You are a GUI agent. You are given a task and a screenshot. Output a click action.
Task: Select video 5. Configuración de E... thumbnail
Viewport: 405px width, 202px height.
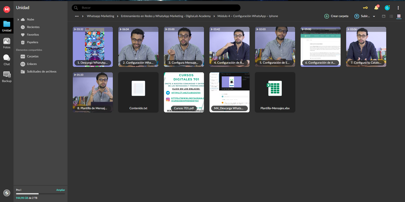(x=275, y=47)
